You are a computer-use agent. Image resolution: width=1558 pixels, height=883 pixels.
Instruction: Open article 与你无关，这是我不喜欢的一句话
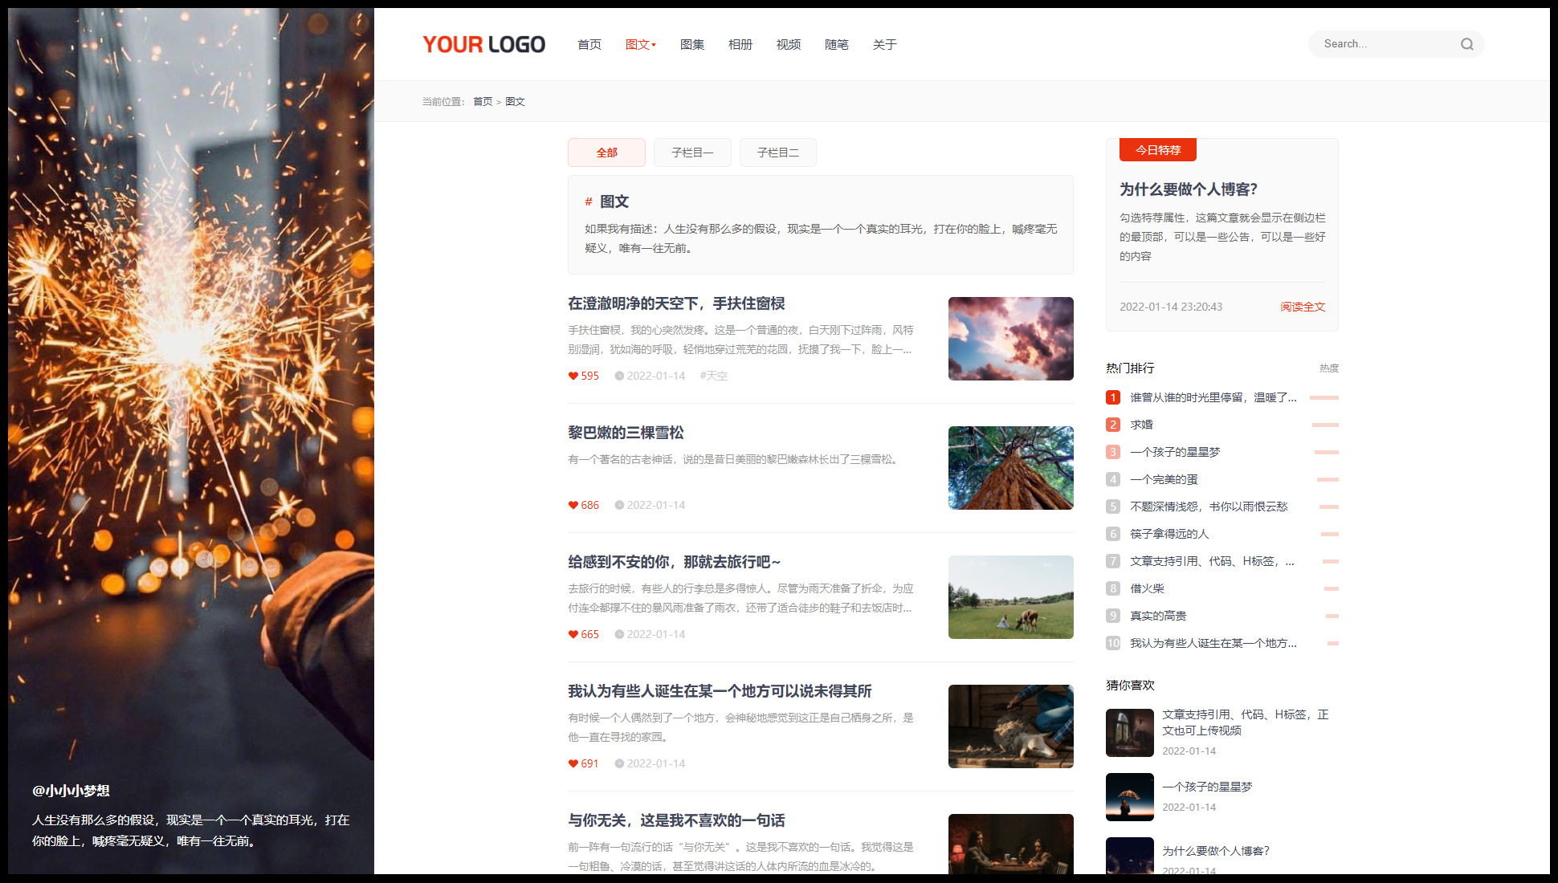pos(676,820)
